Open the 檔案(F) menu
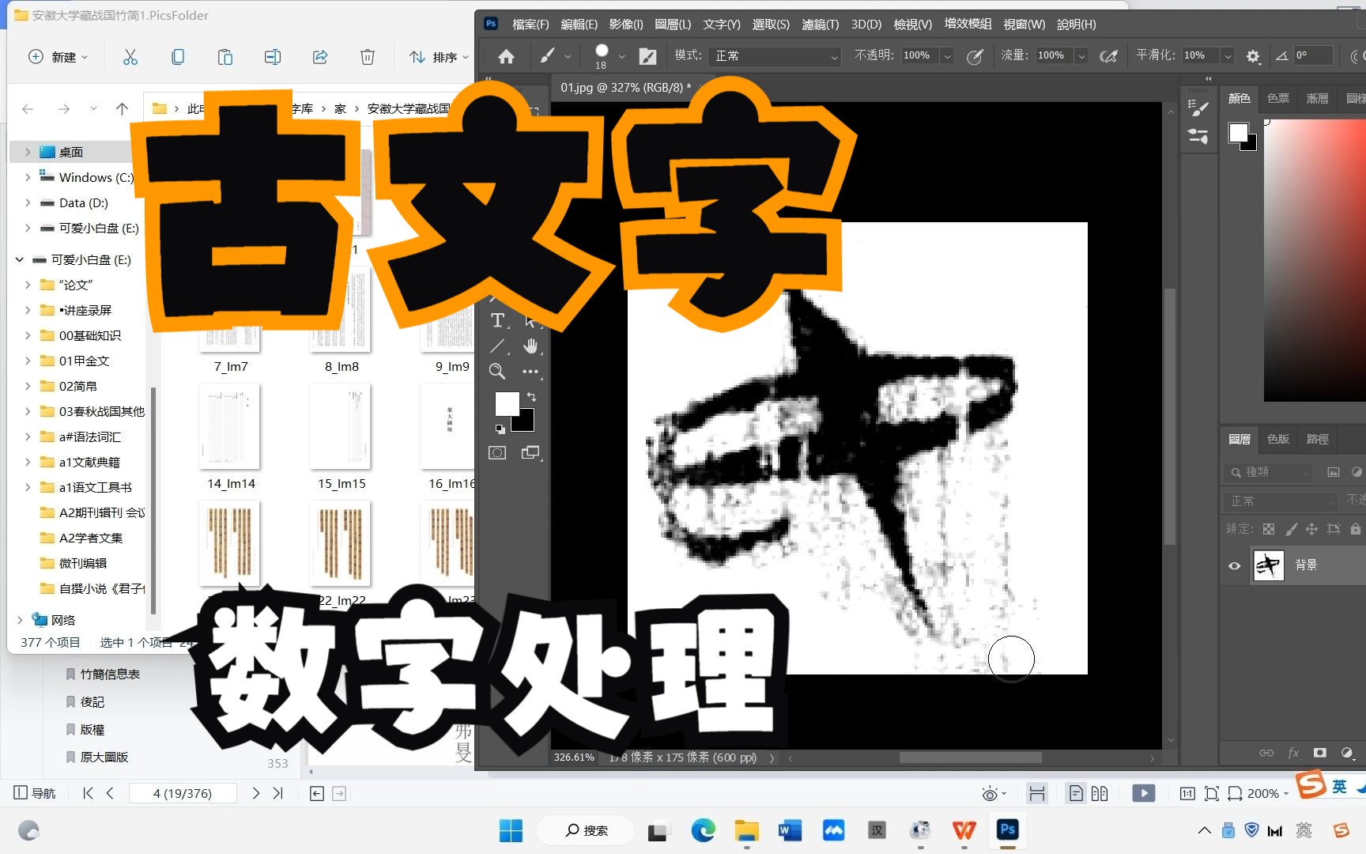This screenshot has height=854, width=1366. tap(530, 25)
